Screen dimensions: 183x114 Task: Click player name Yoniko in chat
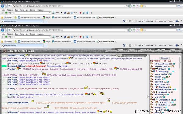(x=12, y=69)
